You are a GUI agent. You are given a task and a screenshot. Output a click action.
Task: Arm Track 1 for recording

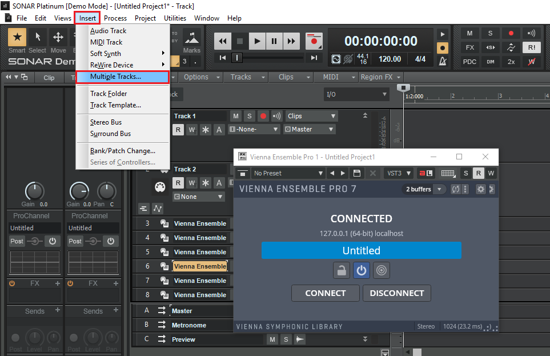point(263,116)
